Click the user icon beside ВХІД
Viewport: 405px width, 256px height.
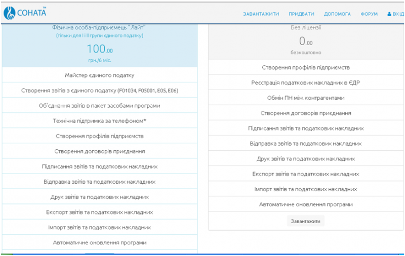click(x=389, y=14)
